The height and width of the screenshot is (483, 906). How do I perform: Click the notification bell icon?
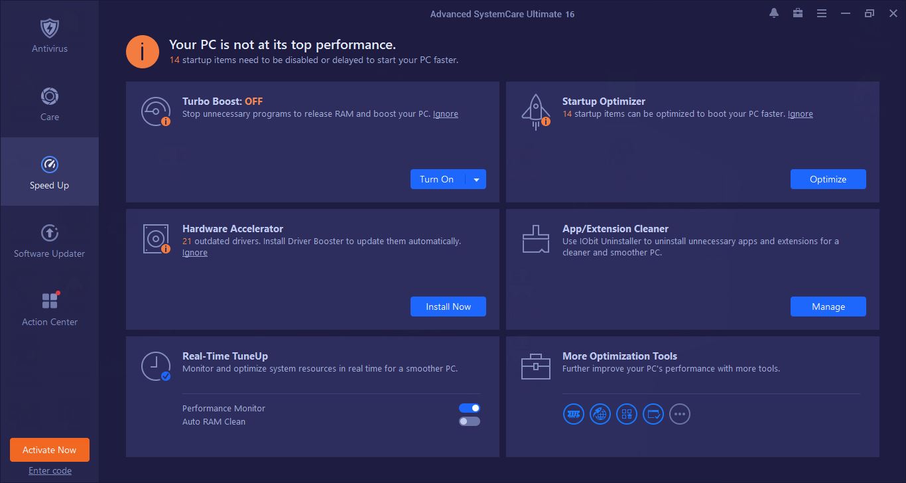point(774,13)
